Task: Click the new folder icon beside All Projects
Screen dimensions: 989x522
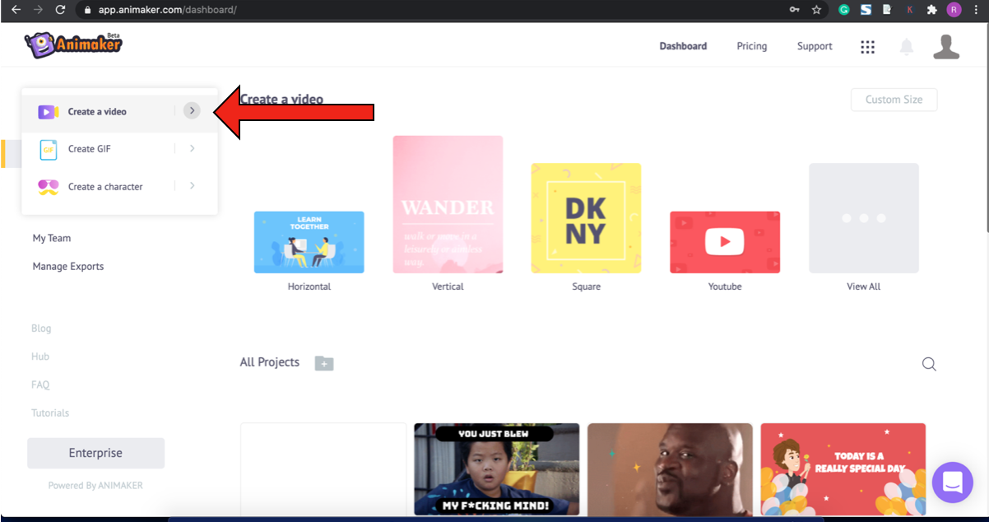Action: pos(324,363)
